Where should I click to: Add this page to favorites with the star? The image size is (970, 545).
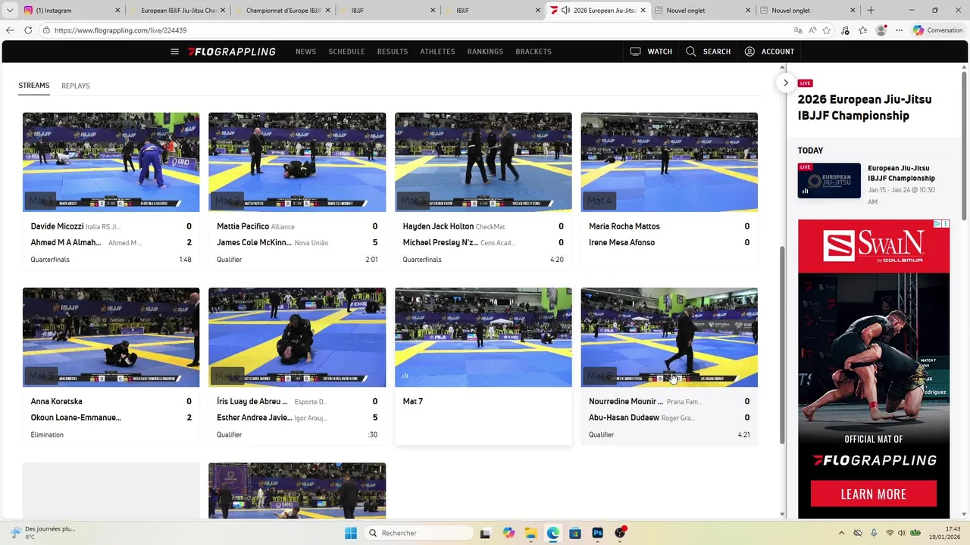(x=827, y=30)
